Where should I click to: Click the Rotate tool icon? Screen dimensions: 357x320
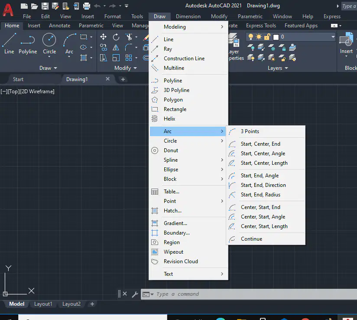[116, 37]
